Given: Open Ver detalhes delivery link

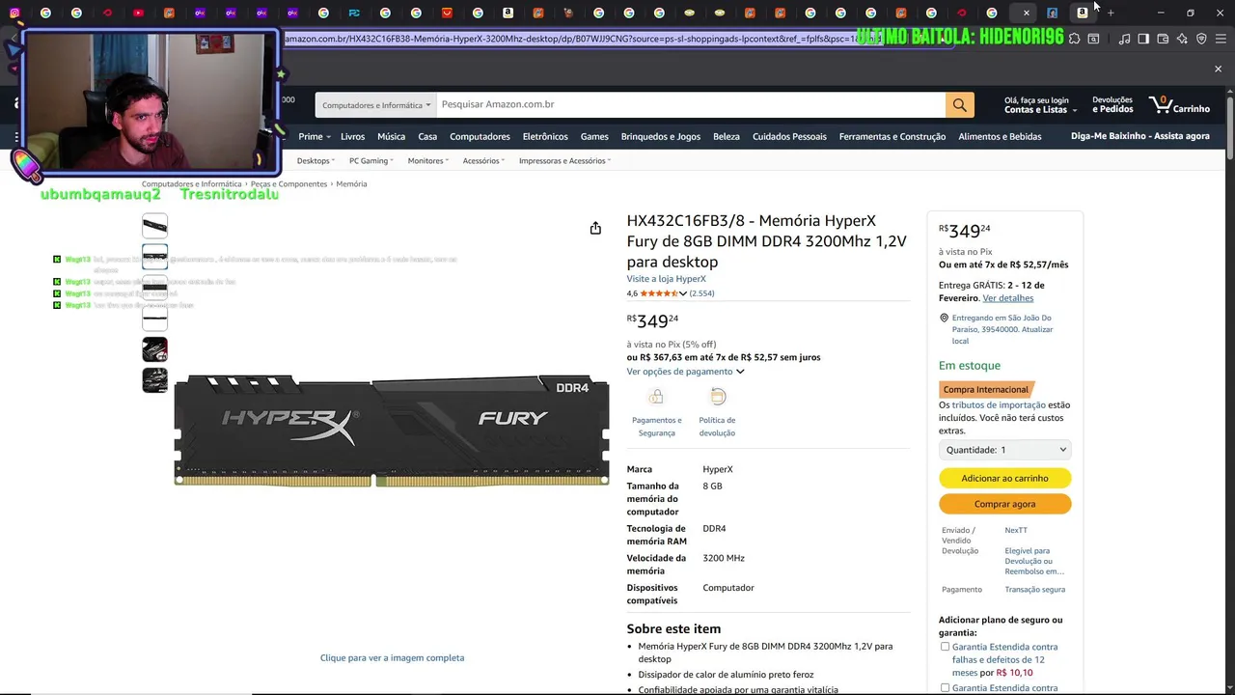Looking at the screenshot, I should [x=1007, y=298].
